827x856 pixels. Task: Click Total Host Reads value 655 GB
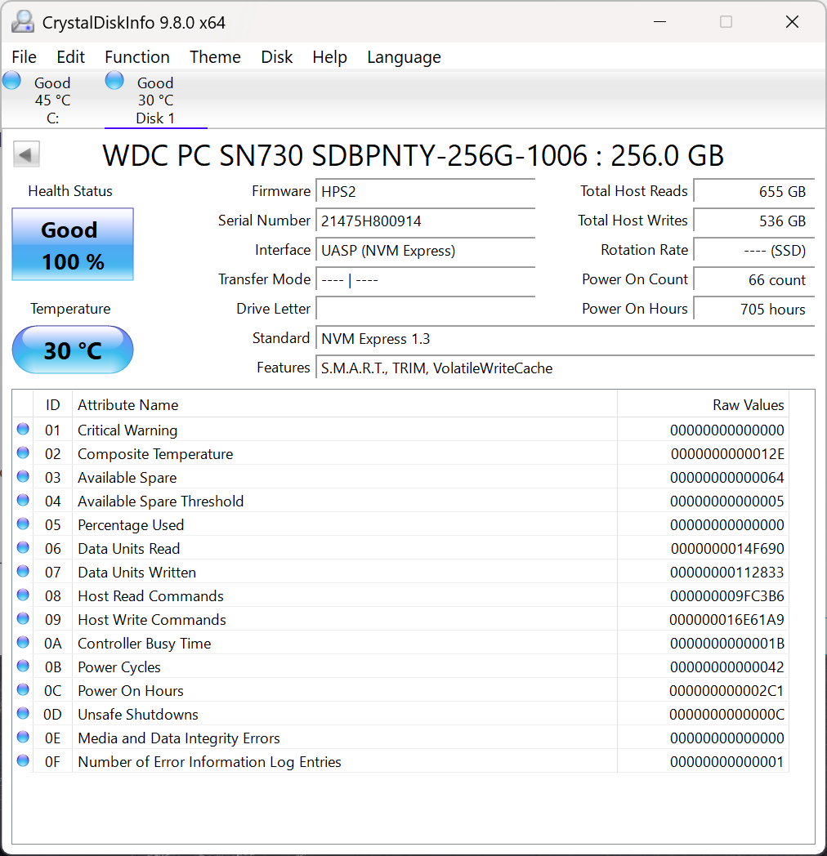click(x=754, y=192)
